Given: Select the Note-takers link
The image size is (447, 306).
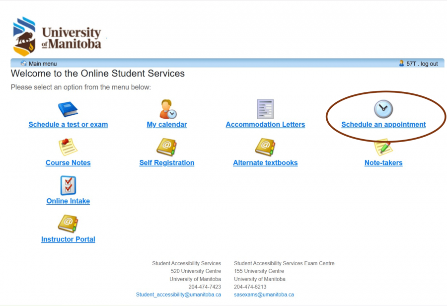Looking at the screenshot, I should pyautogui.click(x=383, y=163).
